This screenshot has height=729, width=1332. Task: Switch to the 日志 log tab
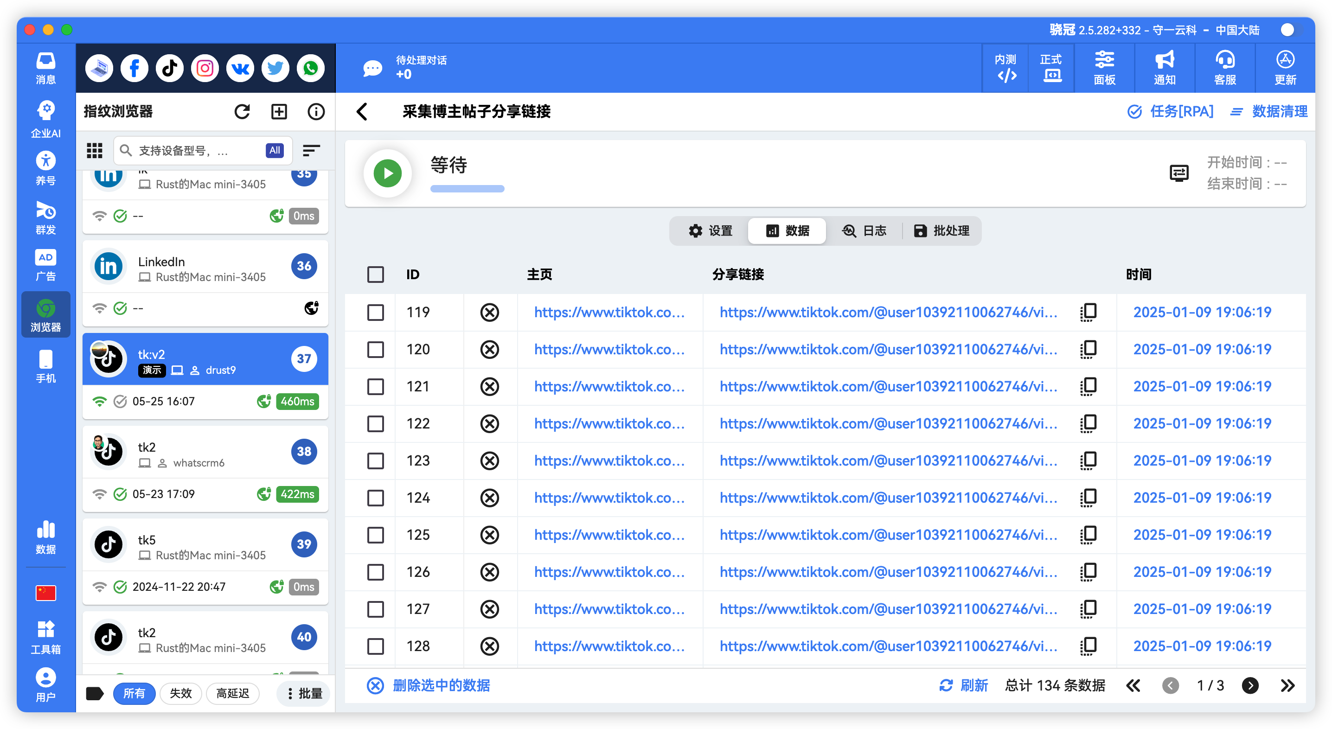point(865,230)
